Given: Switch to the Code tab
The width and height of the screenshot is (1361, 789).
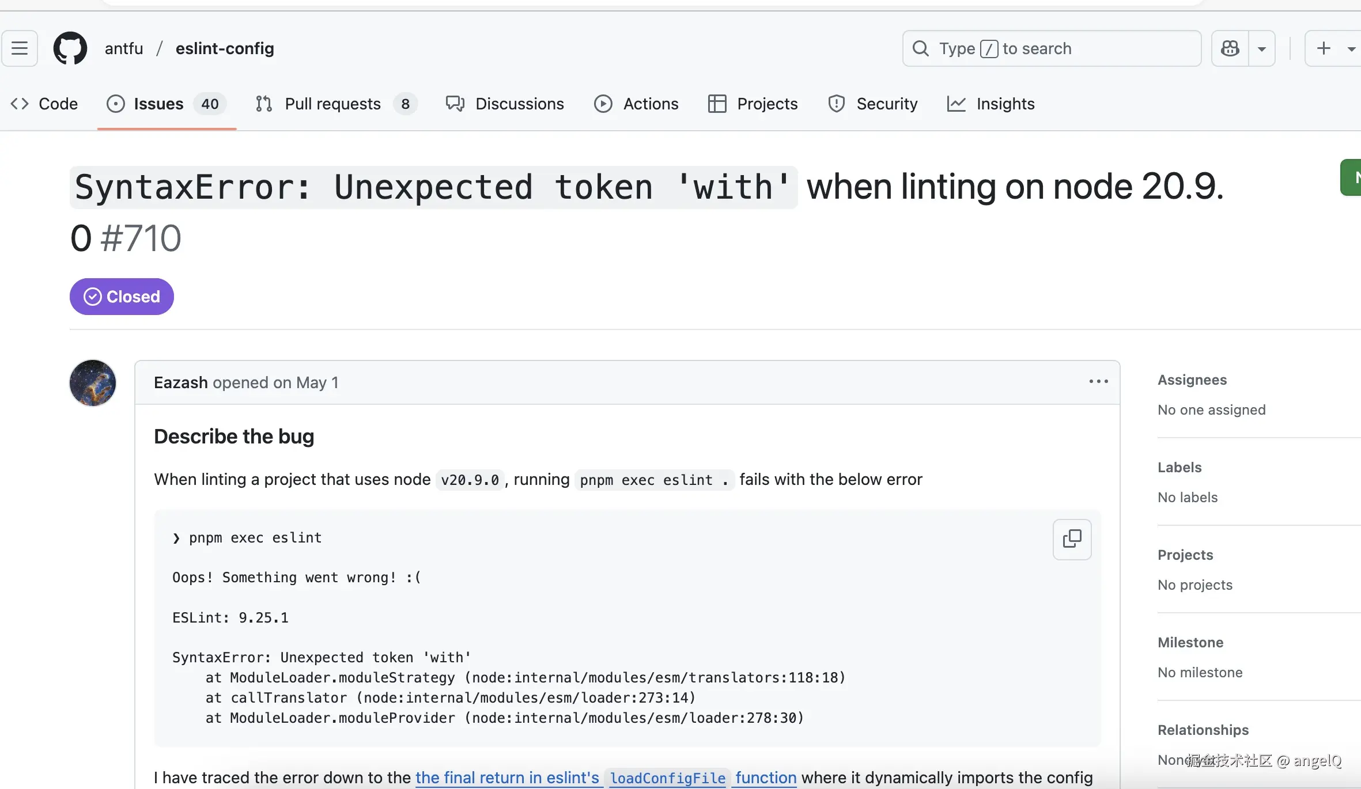Looking at the screenshot, I should click(x=44, y=104).
